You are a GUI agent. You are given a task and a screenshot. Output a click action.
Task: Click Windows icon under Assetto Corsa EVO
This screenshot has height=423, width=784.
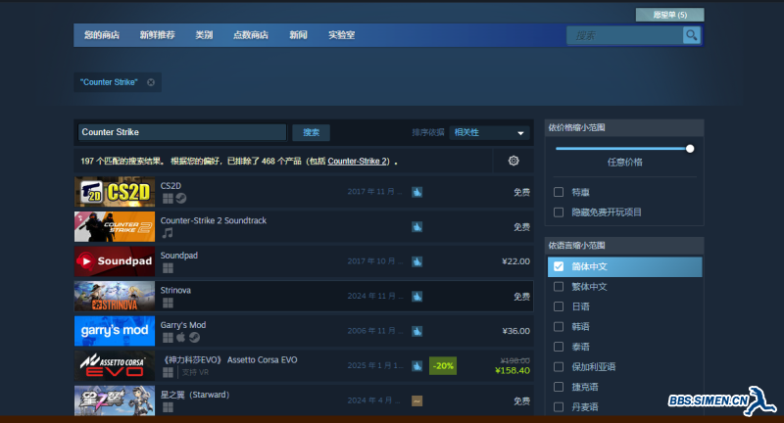168,372
